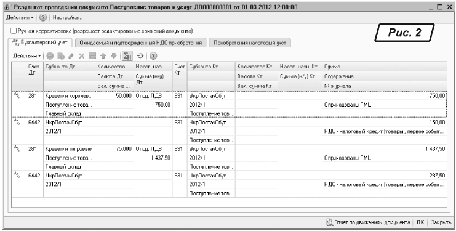Click НДС - налоговый кредит text in the 150,00 entry
The height and width of the screenshot is (231, 456).
[x=383, y=131]
